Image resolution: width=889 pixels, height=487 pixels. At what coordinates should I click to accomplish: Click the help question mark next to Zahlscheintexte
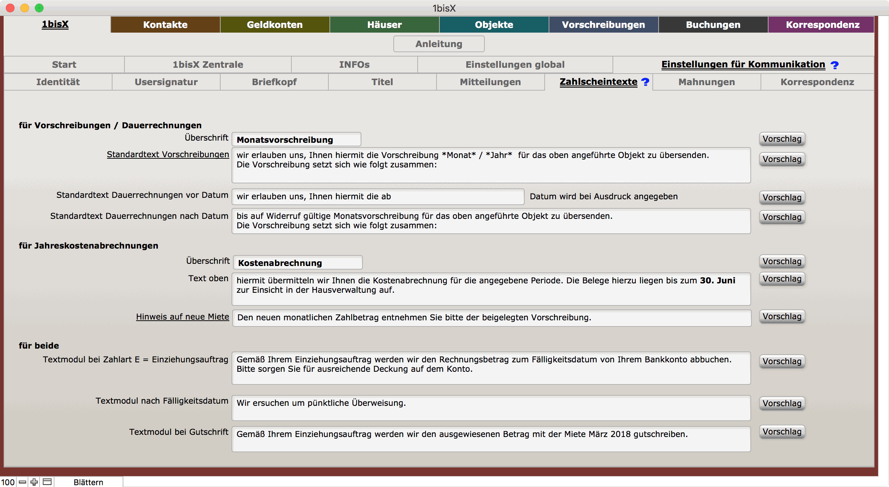pyautogui.click(x=645, y=82)
